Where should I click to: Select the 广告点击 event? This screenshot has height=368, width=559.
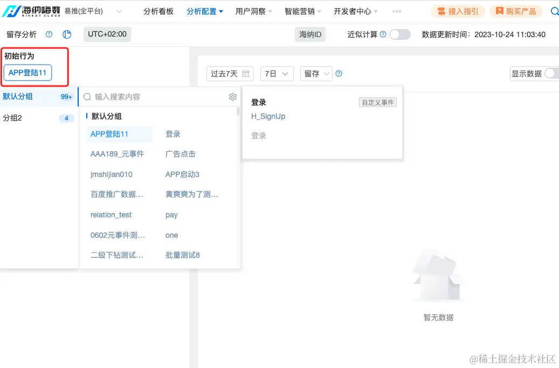tap(181, 154)
